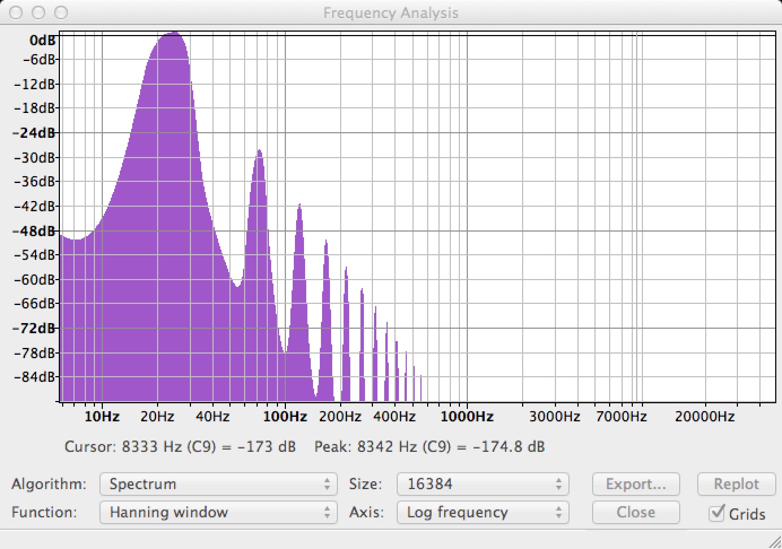The height and width of the screenshot is (549, 782).
Task: Open the Size dropdown showing 16384
Action: click(483, 484)
